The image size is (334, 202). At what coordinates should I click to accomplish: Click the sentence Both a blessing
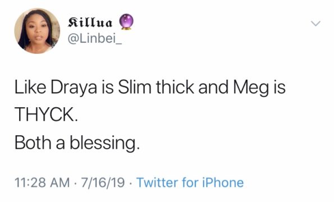point(77,143)
